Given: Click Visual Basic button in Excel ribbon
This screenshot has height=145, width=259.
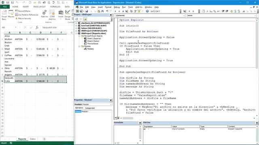Looking at the screenshot, I should pos(4,15).
